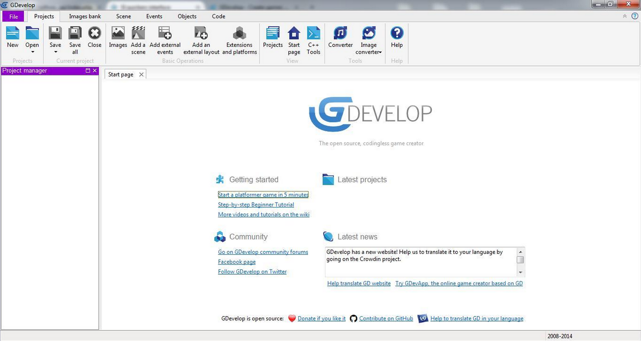Click the Latest news scrollbar thumb
641x341 pixels.
pyautogui.click(x=521, y=260)
